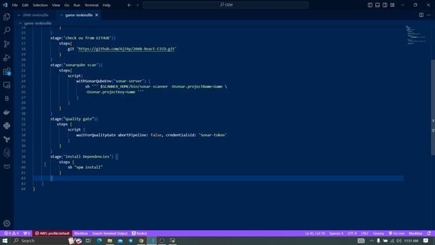Change indentation via Spaces: 4
This screenshot has height=245, width=435.
click(x=336, y=233)
